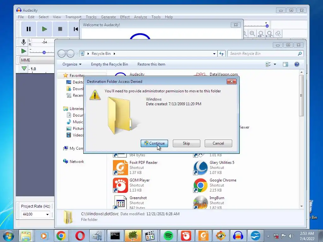Select the GOM Player shortcut icon
Image resolution: width=323 pixels, height=242 pixels.
120,185
